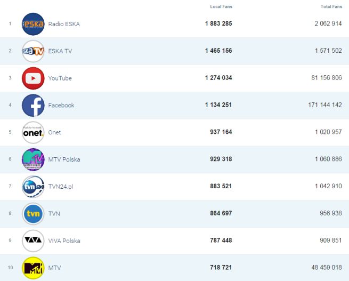The height and width of the screenshot is (281, 349).
Task: Click the yellow TVN logo icon
Action: [x=33, y=214]
